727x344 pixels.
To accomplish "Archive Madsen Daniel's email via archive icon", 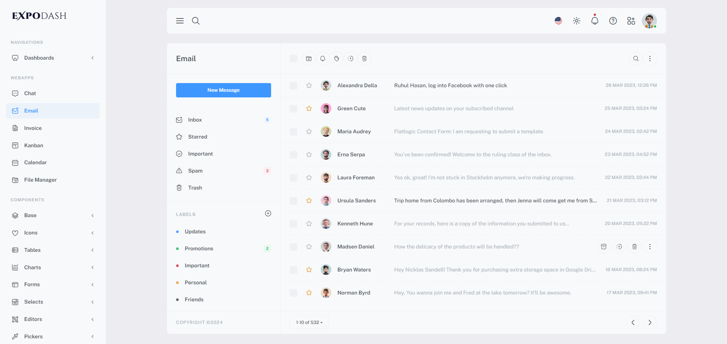I will tap(604, 247).
